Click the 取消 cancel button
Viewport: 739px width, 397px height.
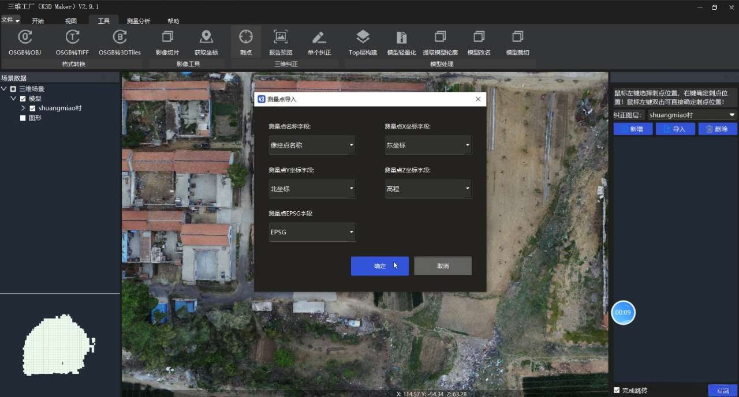click(443, 266)
